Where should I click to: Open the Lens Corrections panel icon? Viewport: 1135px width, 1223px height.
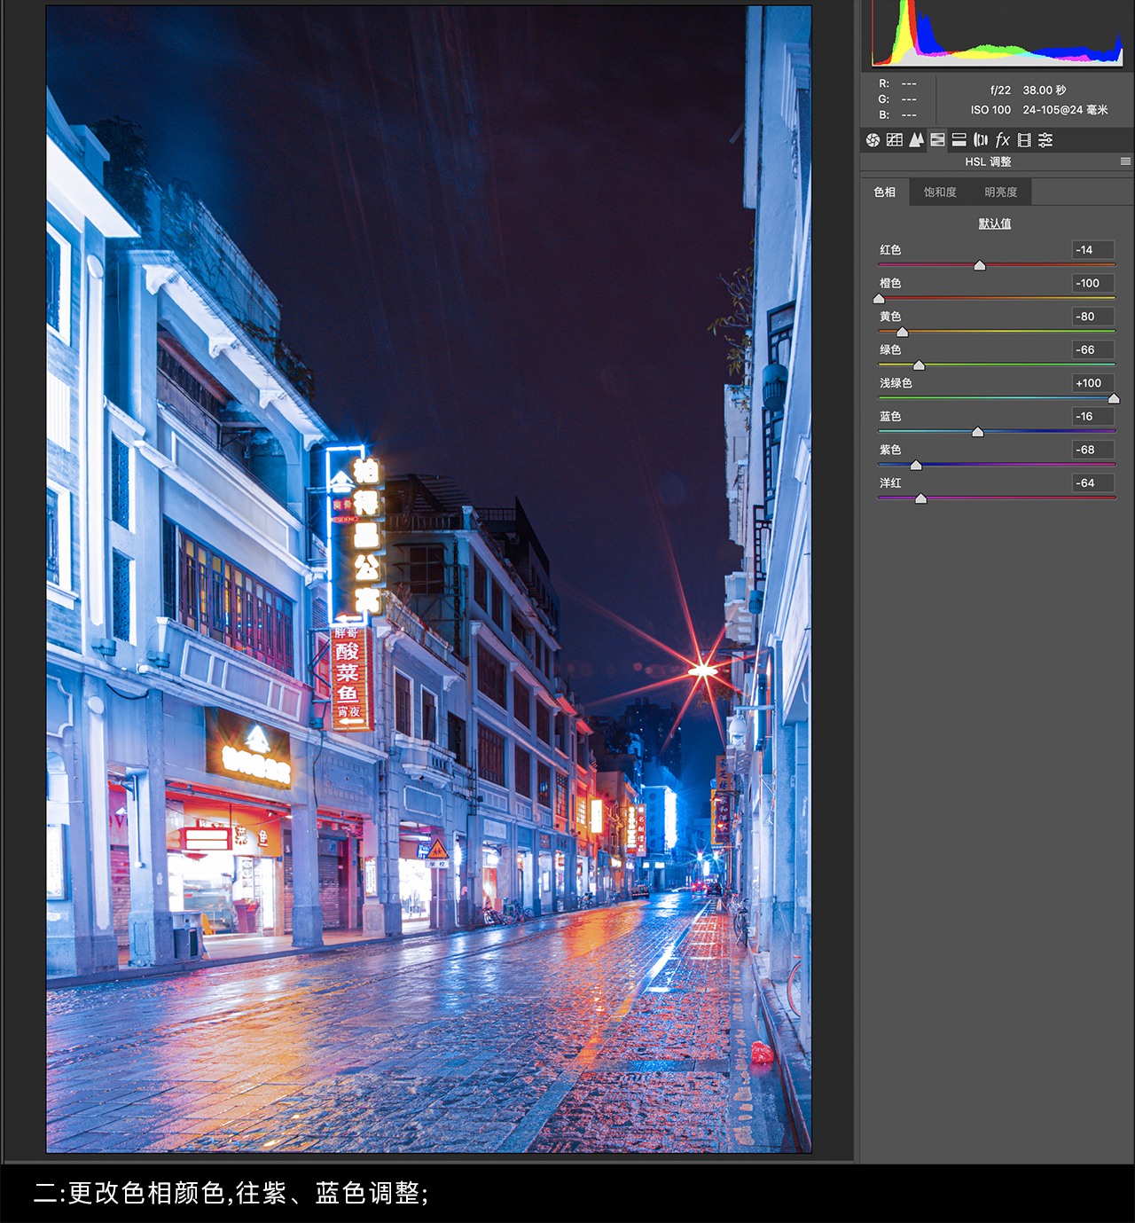981,139
